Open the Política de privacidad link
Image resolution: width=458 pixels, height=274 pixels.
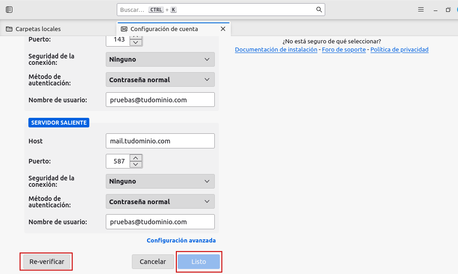[x=399, y=49]
